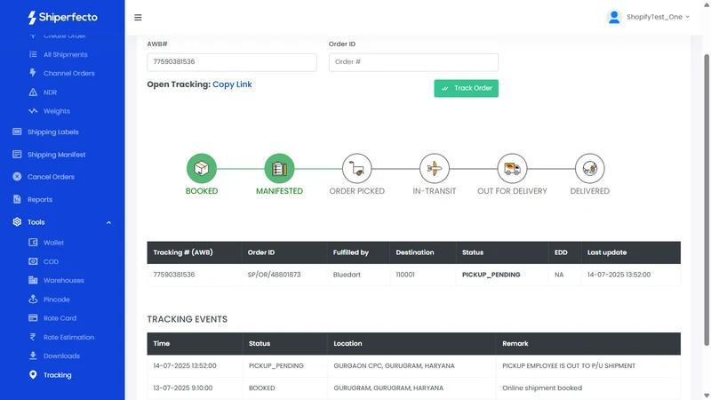
Task: Click the Weights graph icon
Action: pos(33,110)
